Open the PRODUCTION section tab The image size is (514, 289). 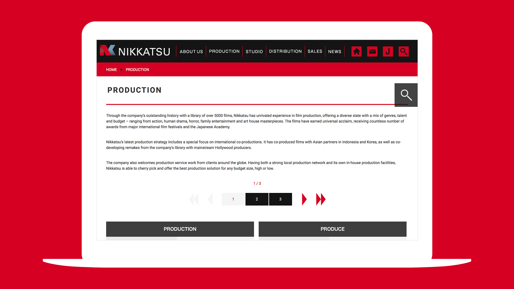(x=180, y=229)
